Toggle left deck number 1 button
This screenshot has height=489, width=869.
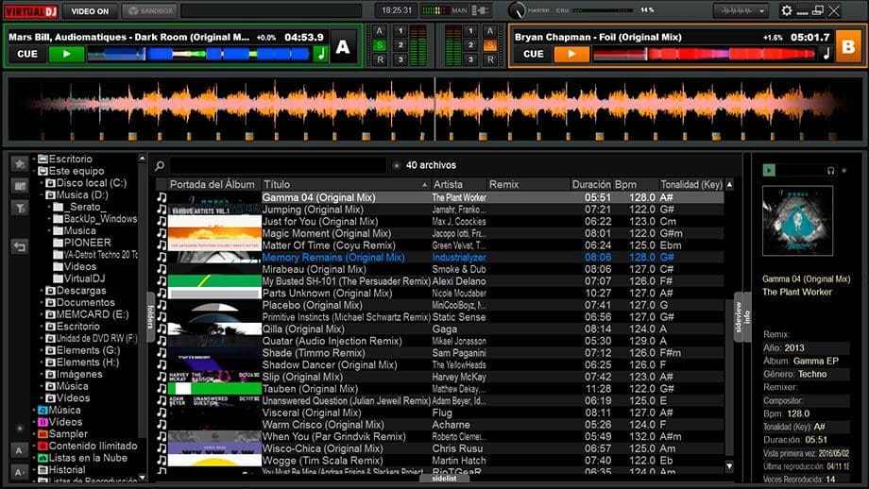pyautogui.click(x=400, y=31)
